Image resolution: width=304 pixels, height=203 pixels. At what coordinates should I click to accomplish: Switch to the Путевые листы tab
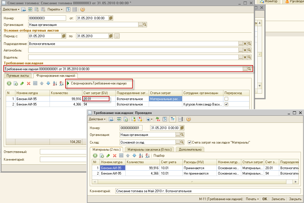(x=17, y=76)
